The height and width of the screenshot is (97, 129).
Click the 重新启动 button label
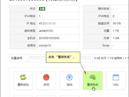coord(23,85)
